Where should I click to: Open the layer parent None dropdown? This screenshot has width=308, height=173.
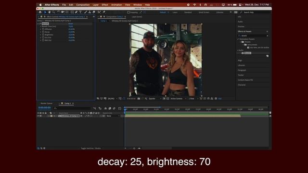[x=113, y=116]
